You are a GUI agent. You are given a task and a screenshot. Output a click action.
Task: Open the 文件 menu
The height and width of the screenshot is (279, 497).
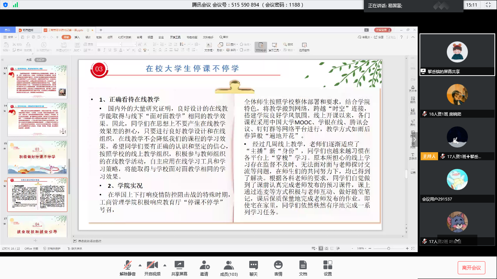pyautogui.click(x=10, y=37)
